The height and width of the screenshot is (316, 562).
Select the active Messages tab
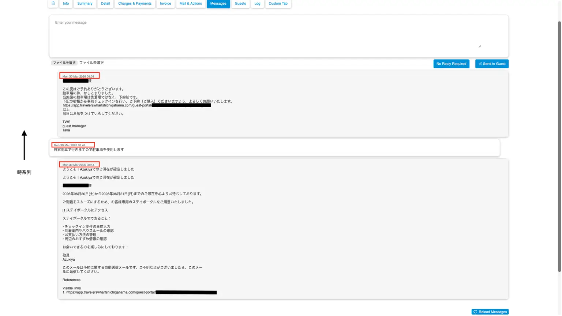[218, 4]
